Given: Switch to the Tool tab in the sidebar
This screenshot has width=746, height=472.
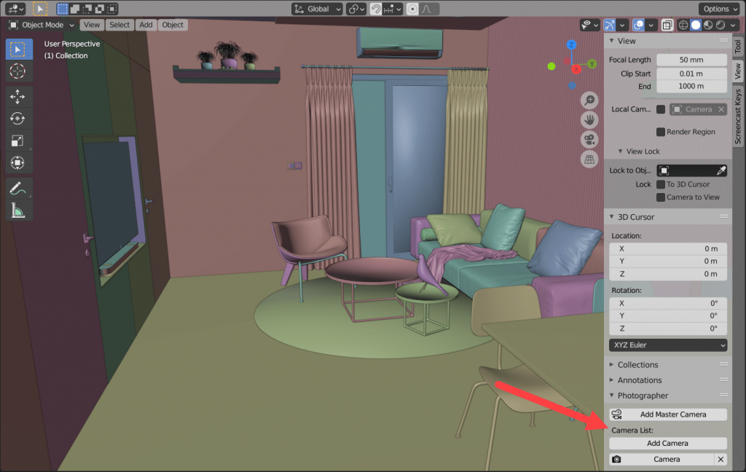Looking at the screenshot, I should click(x=738, y=48).
